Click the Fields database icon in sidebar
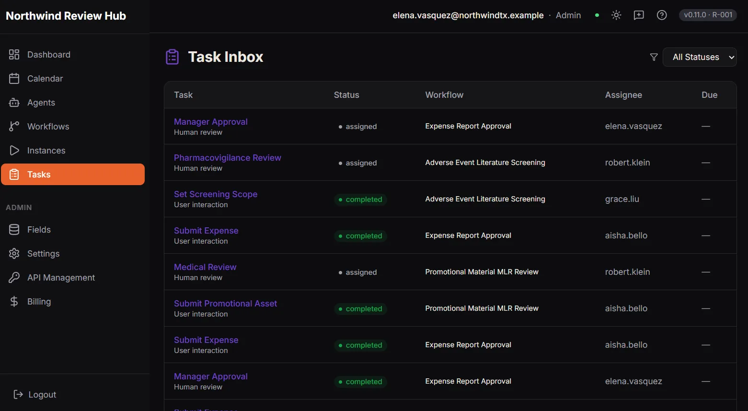The image size is (748, 411). [14, 230]
